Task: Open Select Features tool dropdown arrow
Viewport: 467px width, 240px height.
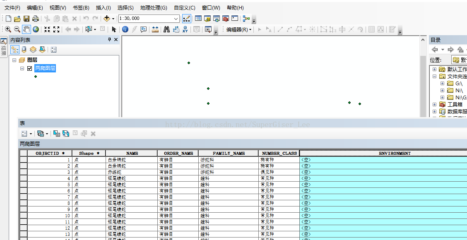Action: [95, 29]
